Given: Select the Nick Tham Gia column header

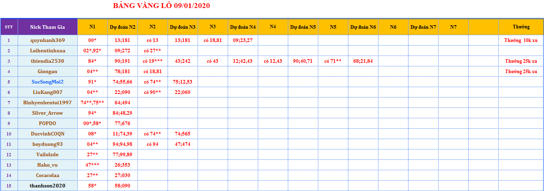Looking at the screenshot, I should [48, 27].
